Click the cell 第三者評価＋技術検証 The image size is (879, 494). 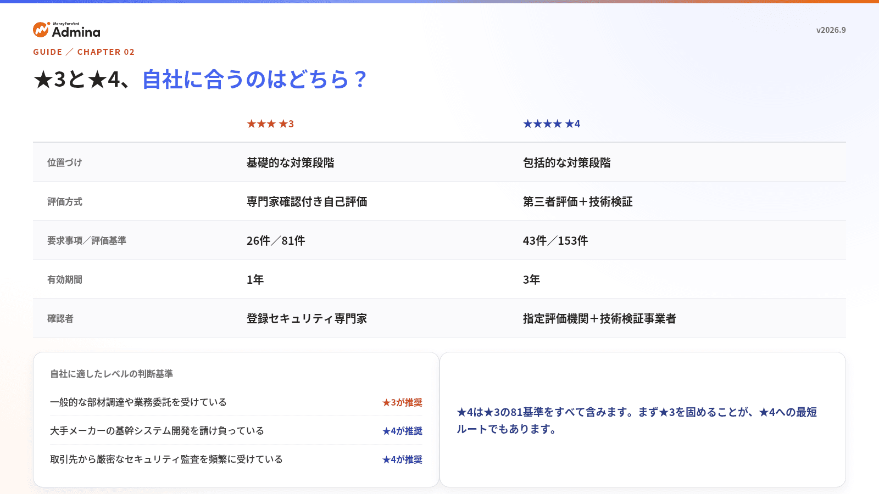tap(577, 201)
